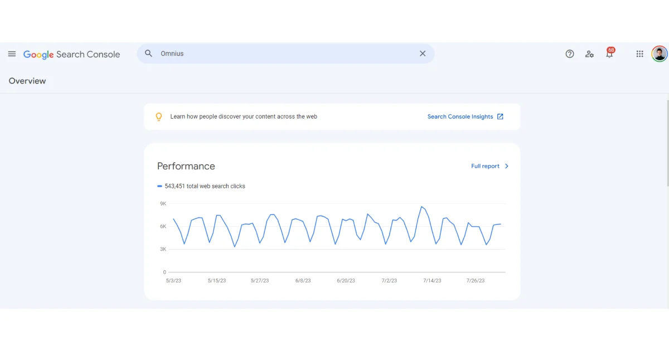Viewport: 669px width, 351px height.
Task: Click the 543,451 total web search clicks legend
Action: (205, 186)
